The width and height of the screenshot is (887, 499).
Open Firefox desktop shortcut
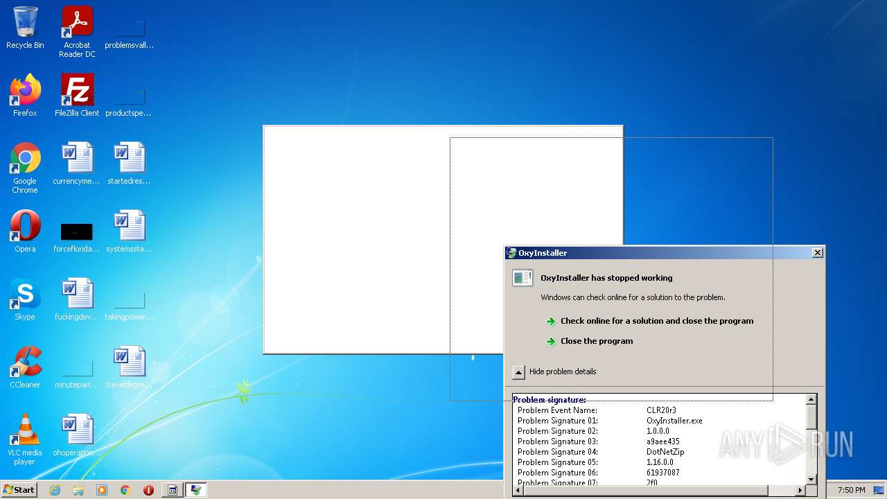coord(25,96)
